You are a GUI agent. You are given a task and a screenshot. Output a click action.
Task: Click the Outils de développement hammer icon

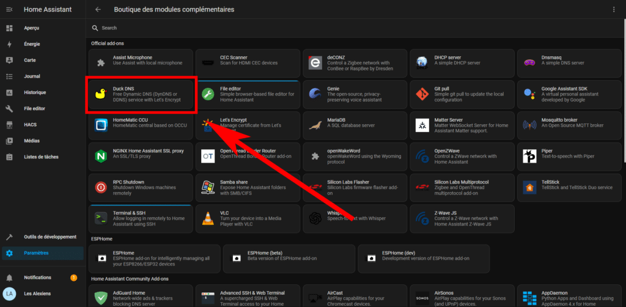tap(10, 237)
